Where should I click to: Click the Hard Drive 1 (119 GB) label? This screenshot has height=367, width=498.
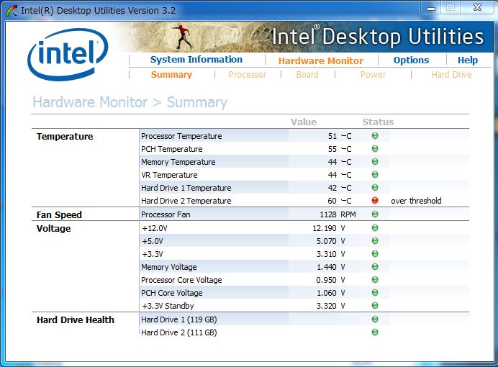(178, 320)
